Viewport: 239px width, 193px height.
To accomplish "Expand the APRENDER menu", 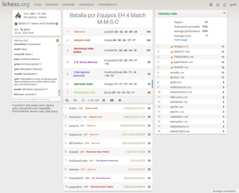I will [x=52, y=5].
